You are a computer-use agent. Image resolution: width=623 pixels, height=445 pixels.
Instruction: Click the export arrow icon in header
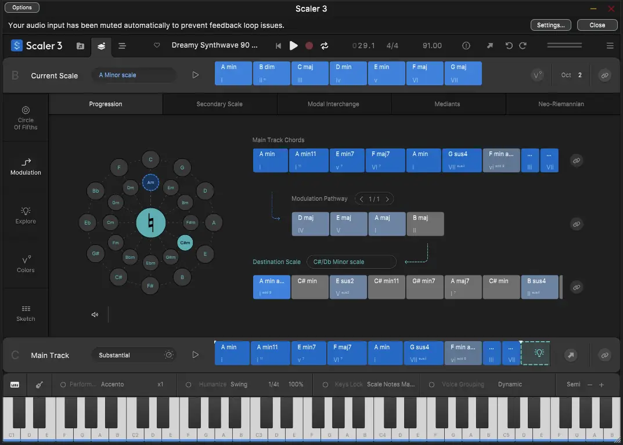(x=489, y=46)
